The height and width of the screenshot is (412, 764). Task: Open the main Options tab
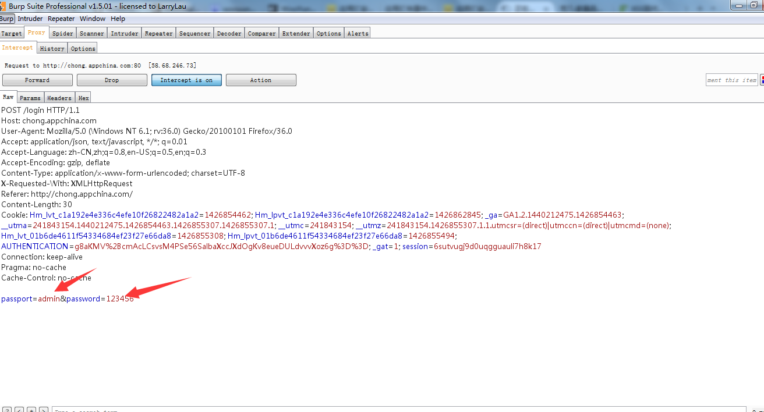(x=329, y=33)
